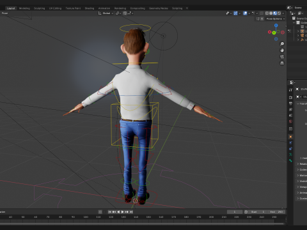
Task: Expand the Relations panel in properties
Action: (x=298, y=164)
